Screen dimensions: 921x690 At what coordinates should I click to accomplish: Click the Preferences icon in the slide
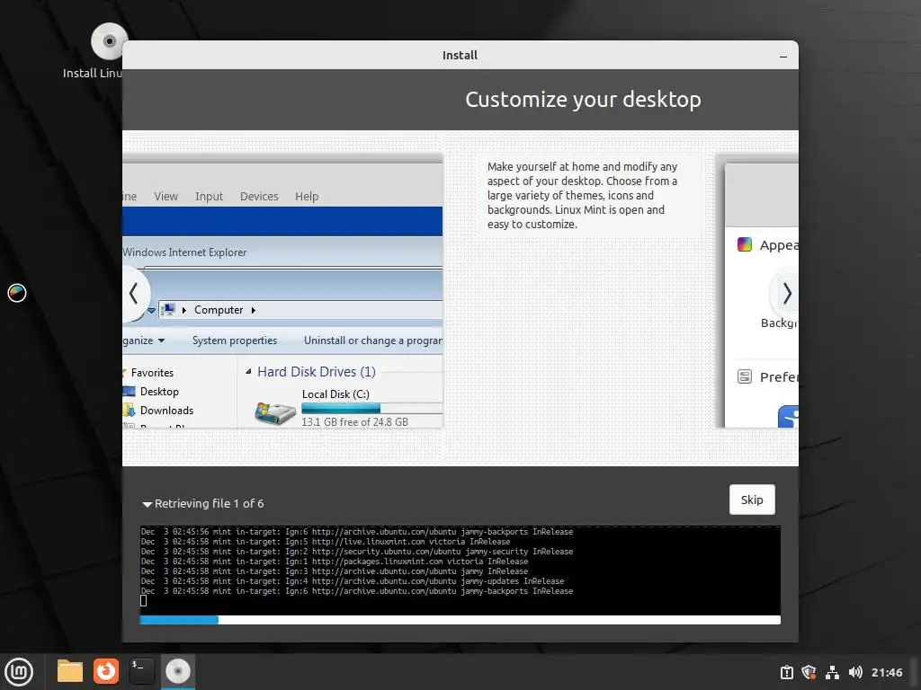tap(744, 376)
